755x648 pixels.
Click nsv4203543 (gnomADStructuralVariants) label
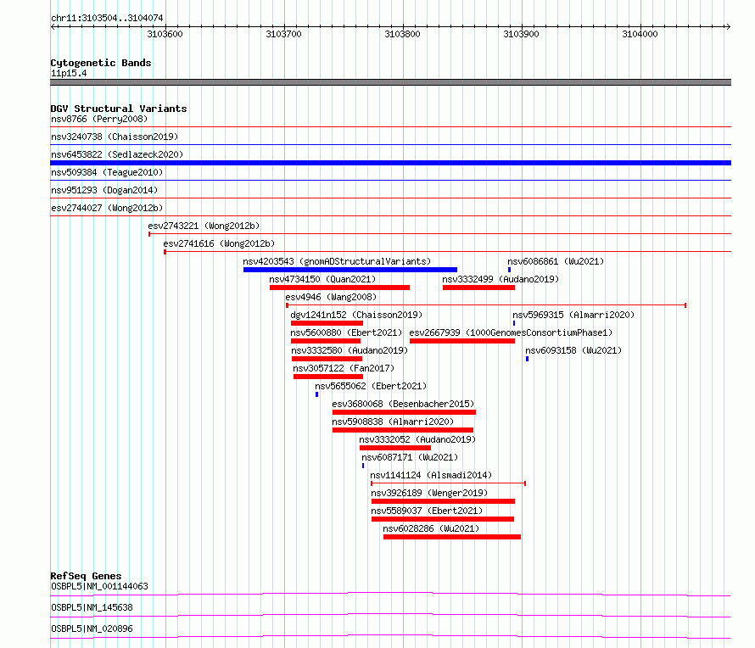(337, 261)
